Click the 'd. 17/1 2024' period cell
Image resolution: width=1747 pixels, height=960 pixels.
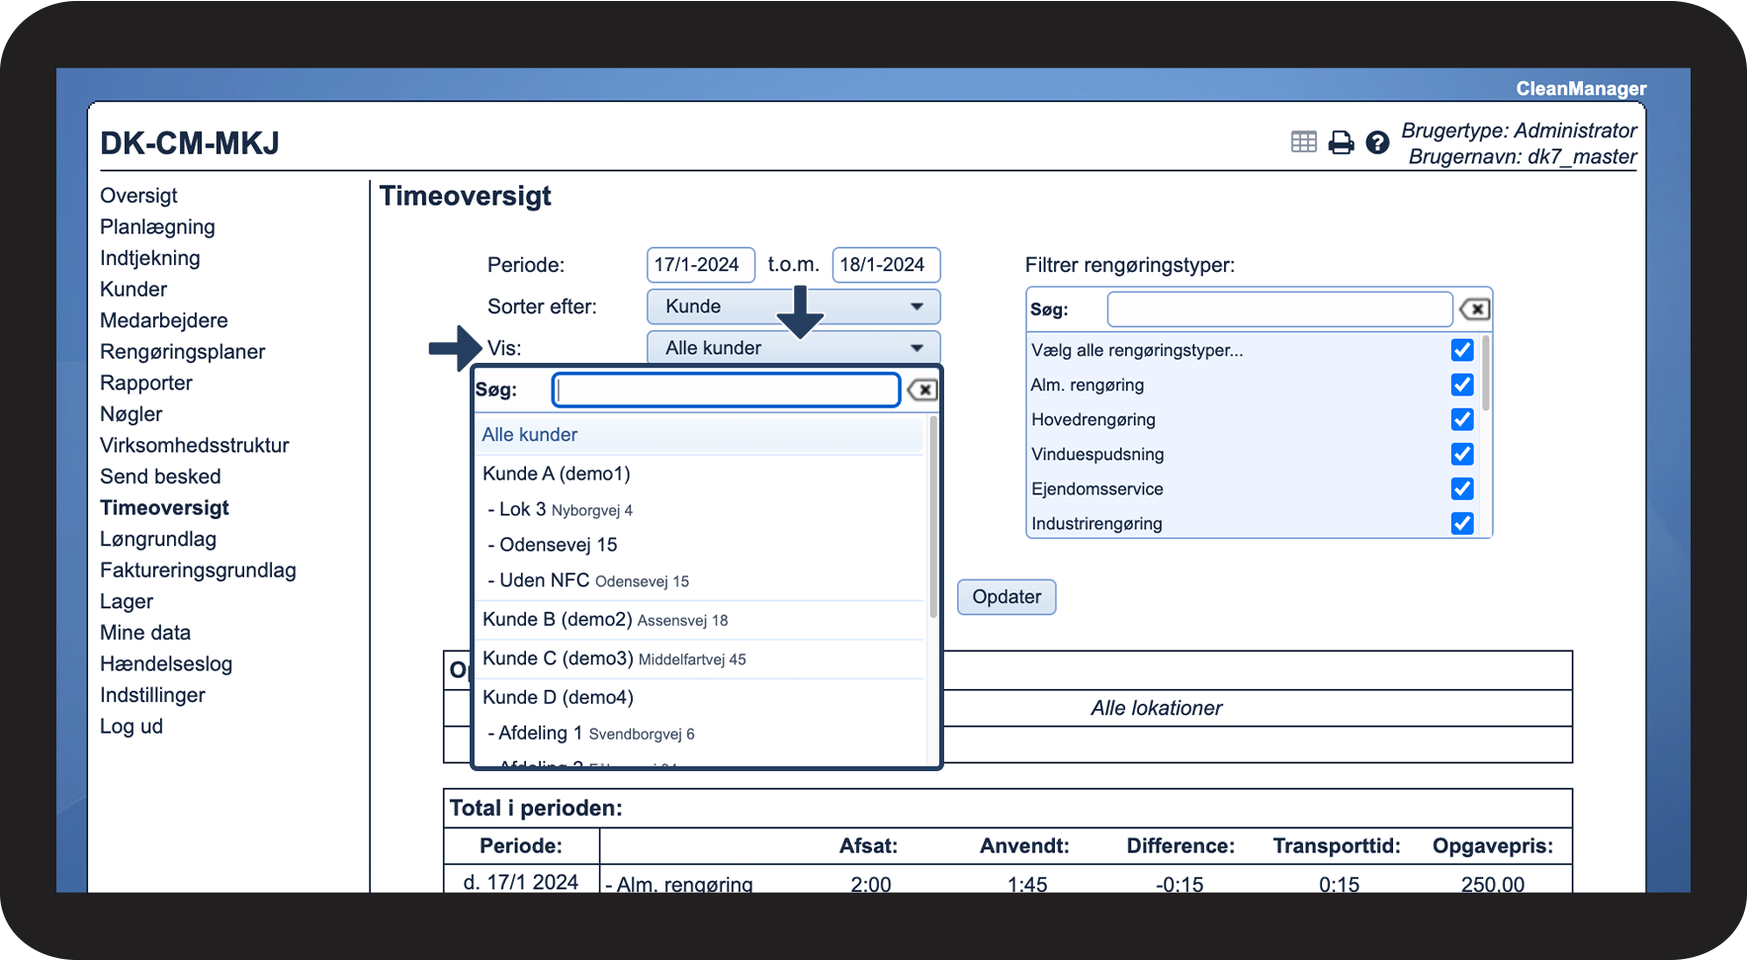(521, 882)
